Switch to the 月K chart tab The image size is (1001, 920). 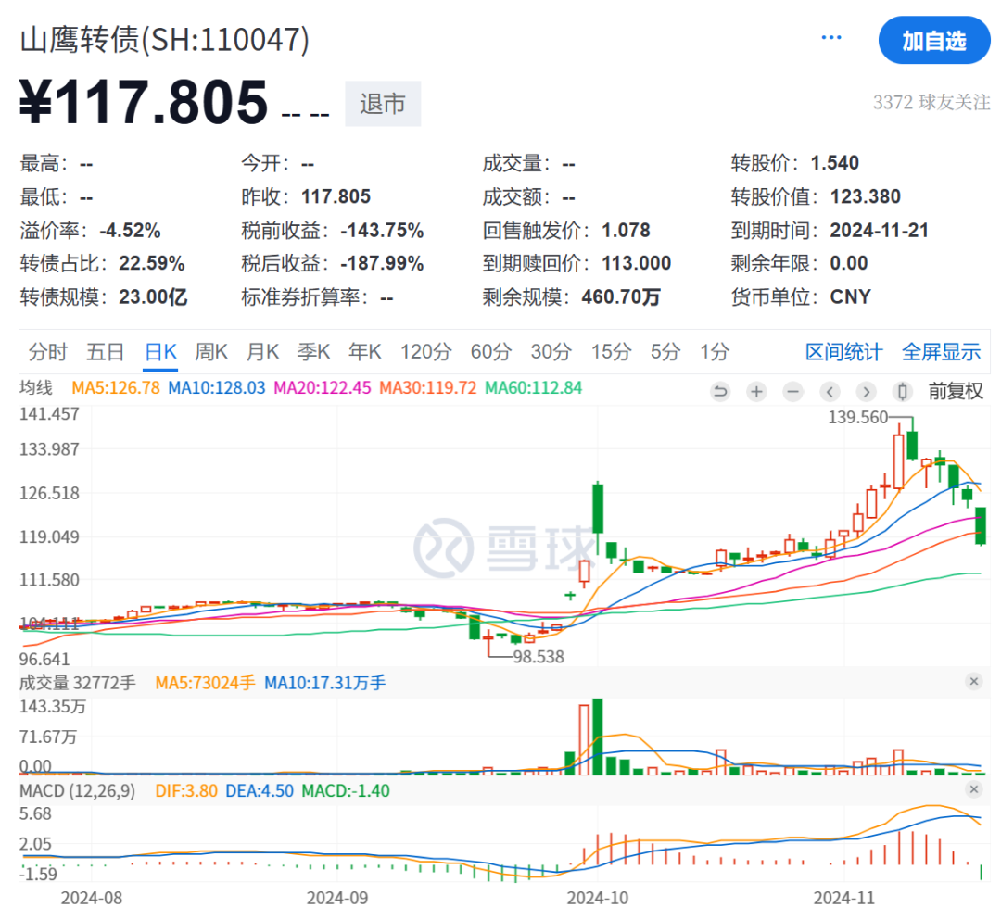coord(262,352)
